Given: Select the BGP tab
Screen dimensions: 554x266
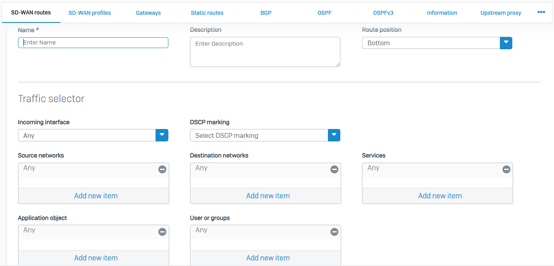Looking at the screenshot, I should click(x=266, y=13).
